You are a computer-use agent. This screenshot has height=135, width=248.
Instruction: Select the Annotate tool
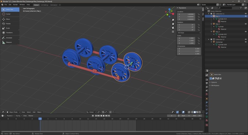click(x=9, y=38)
